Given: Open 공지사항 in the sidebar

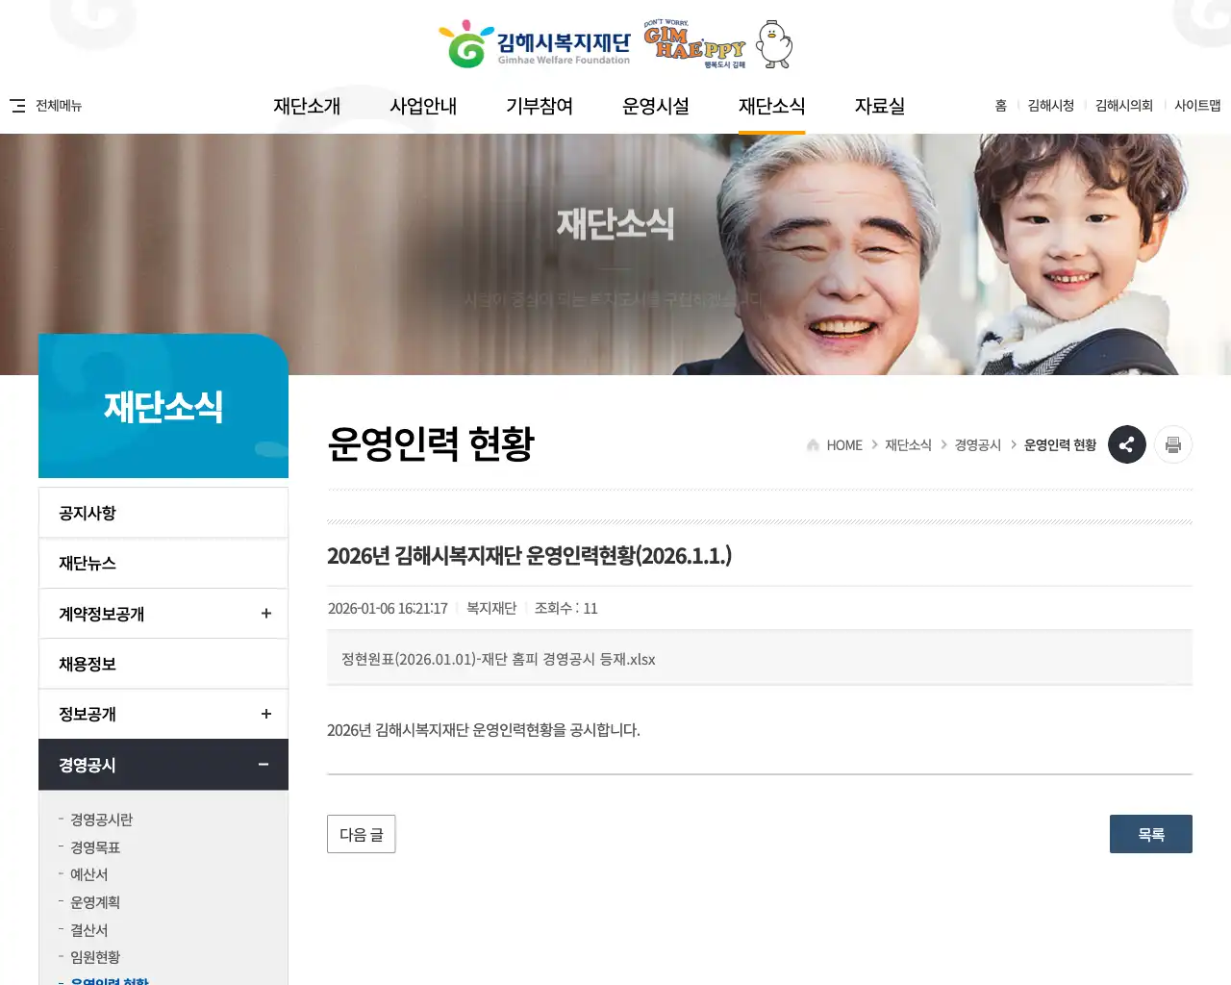Looking at the screenshot, I should click(x=88, y=513).
